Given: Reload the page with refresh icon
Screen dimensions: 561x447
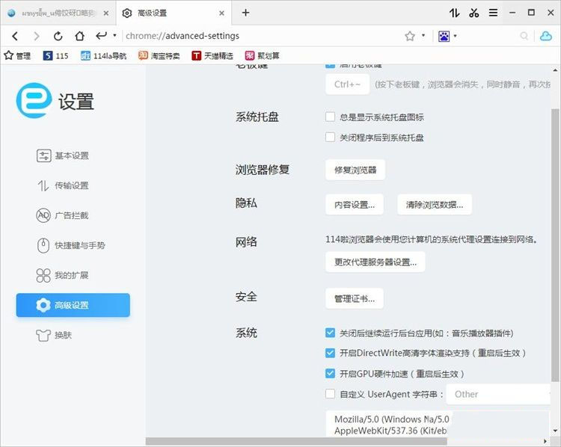Looking at the screenshot, I should [x=58, y=36].
